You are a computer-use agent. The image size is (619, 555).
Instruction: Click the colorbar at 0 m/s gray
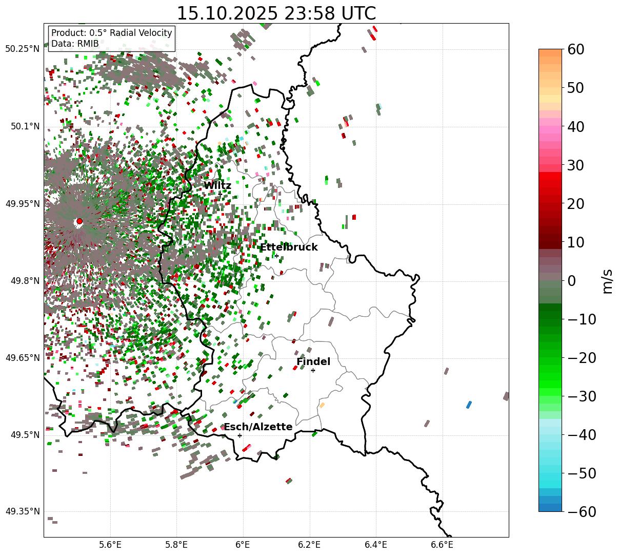click(550, 280)
